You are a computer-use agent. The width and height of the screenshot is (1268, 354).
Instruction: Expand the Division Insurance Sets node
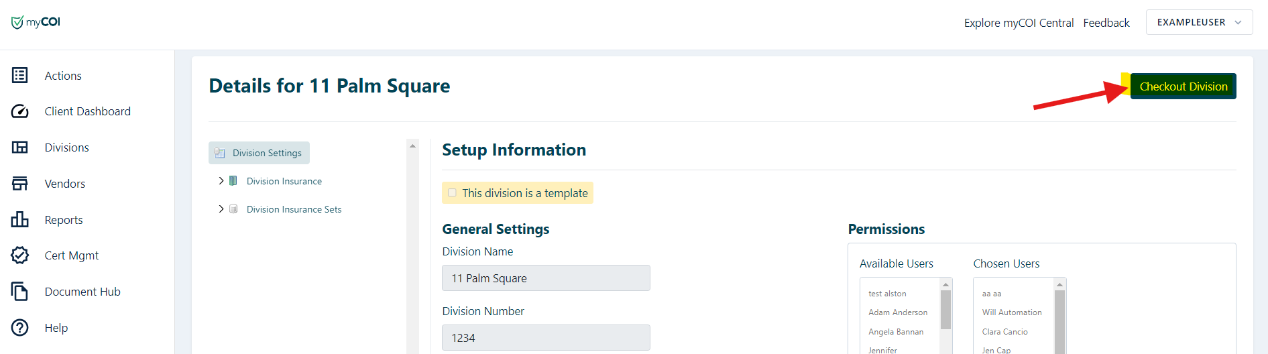[221, 209]
